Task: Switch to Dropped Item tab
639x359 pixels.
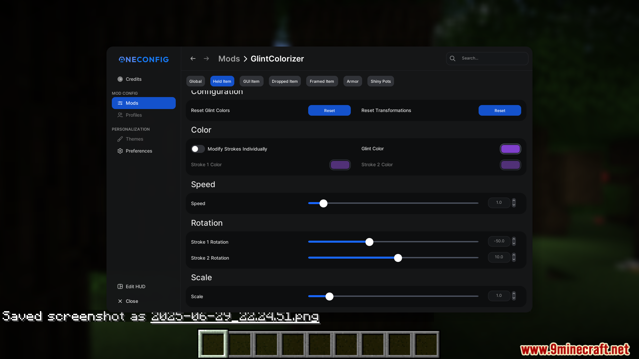Action: (x=285, y=81)
